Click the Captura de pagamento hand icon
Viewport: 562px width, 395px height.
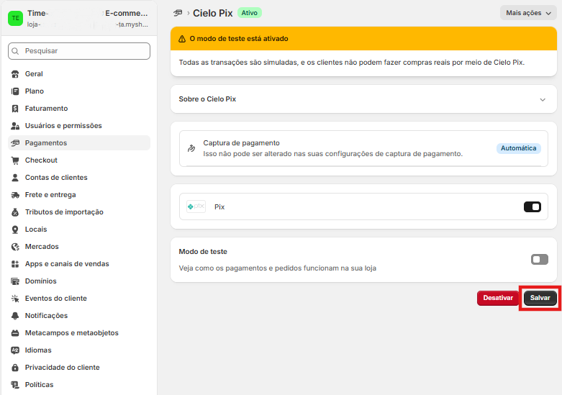(191, 148)
